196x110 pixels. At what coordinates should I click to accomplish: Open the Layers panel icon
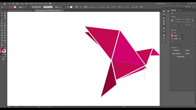[164, 35]
